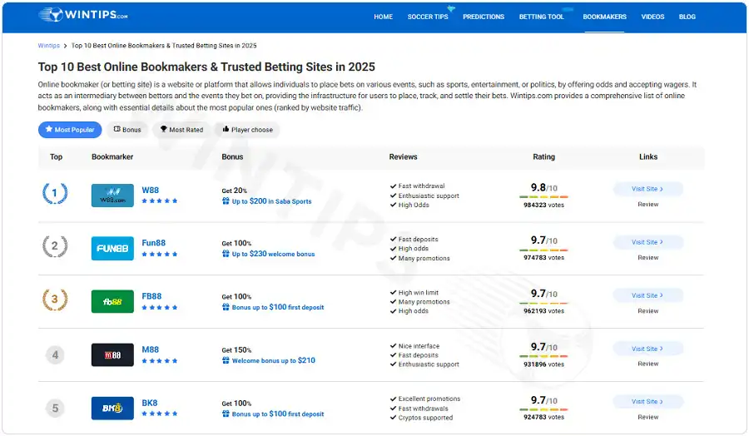This screenshot has height=436, width=749.
Task: Open the Review link for BK8
Action: tap(647, 418)
